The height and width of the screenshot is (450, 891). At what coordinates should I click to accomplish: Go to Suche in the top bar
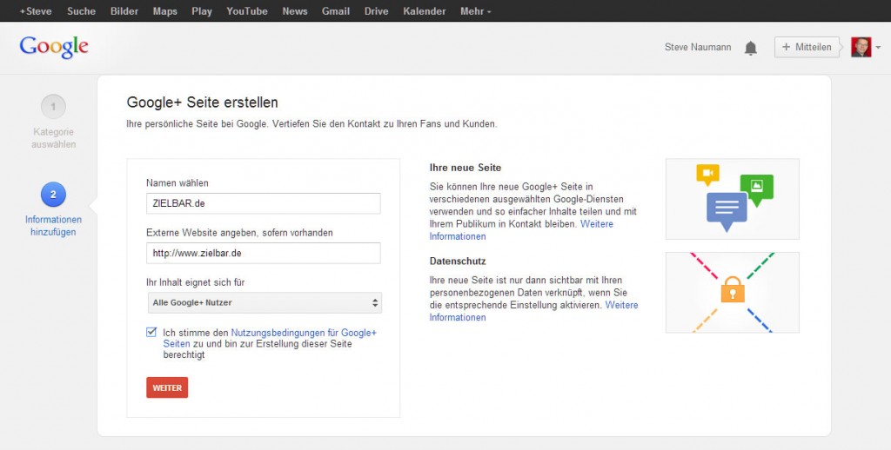[81, 11]
